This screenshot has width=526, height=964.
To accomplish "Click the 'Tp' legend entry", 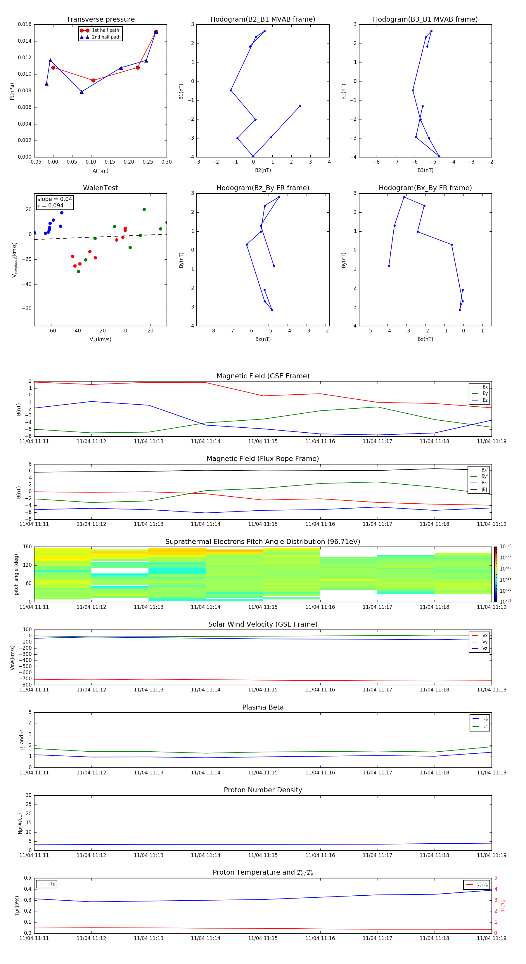I will (x=47, y=884).
